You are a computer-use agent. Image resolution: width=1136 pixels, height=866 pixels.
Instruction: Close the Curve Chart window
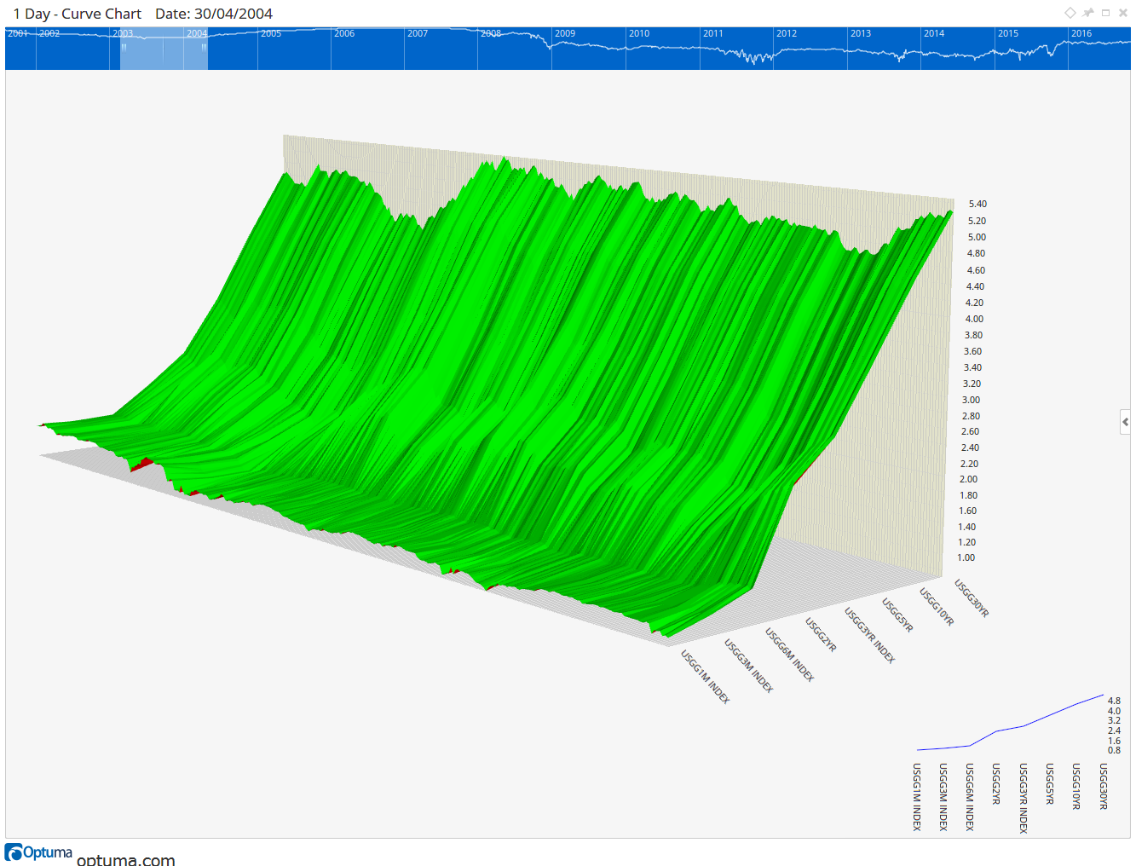tap(1123, 13)
